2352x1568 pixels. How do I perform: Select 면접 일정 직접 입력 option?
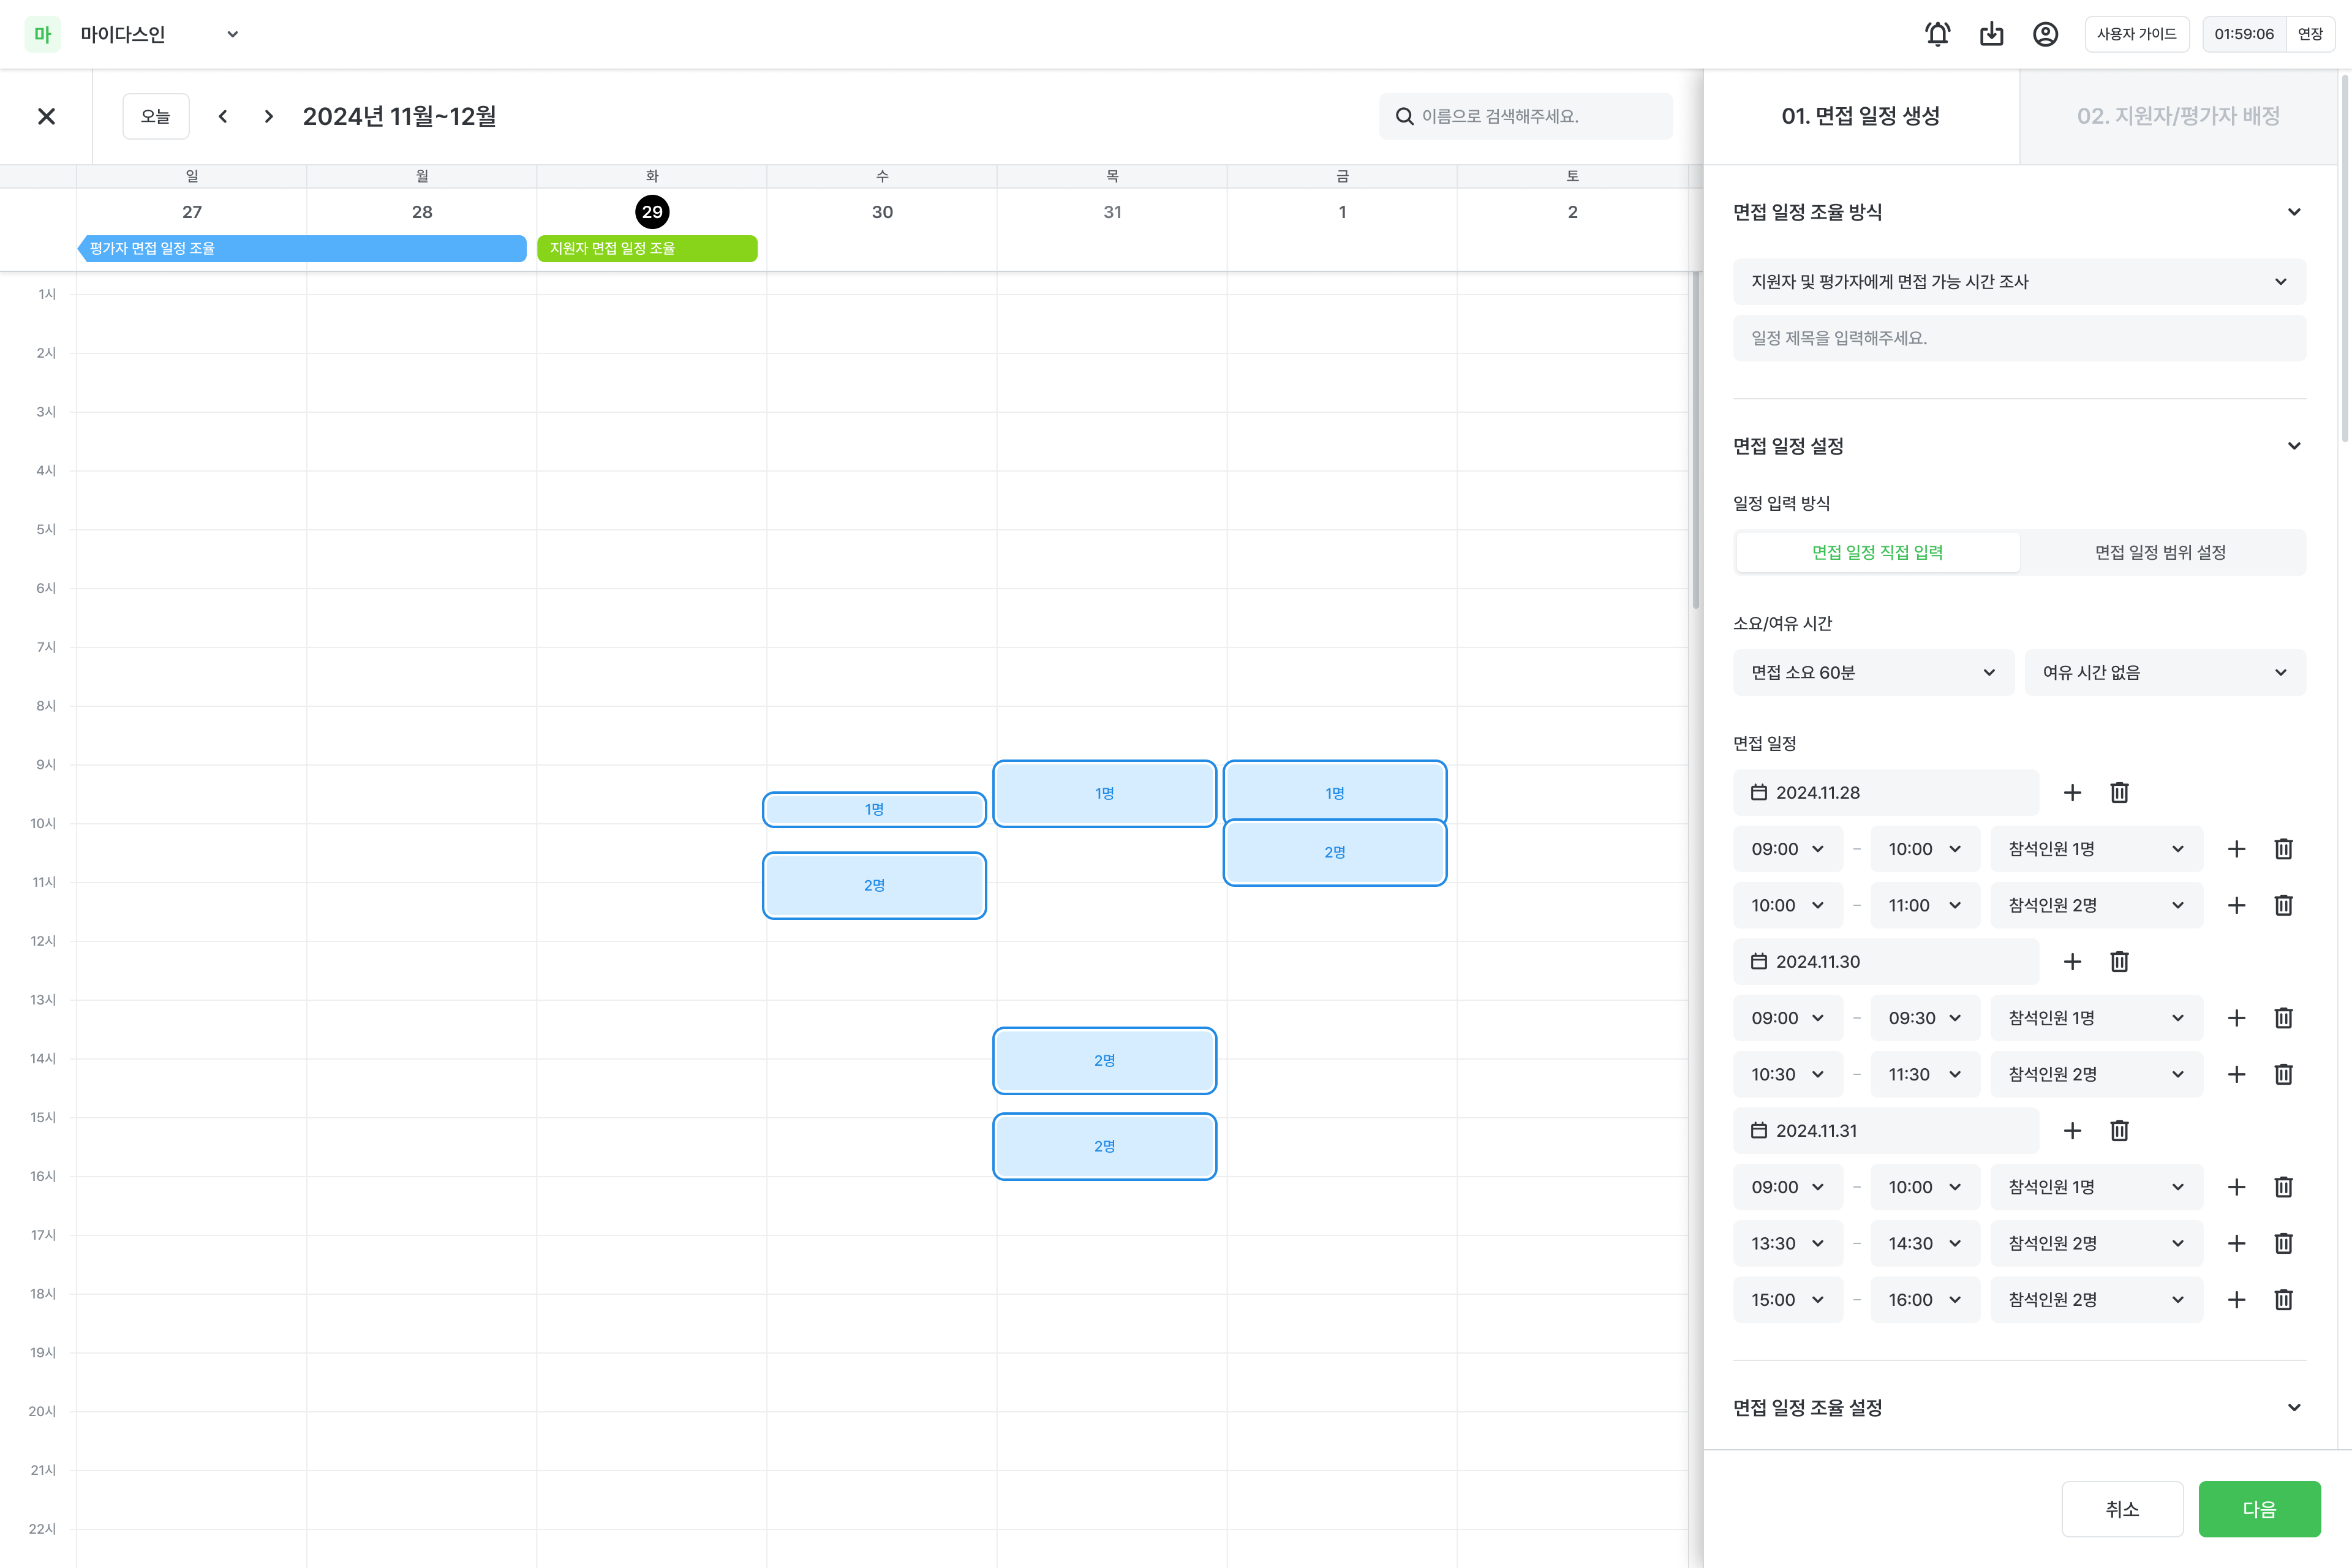[x=1877, y=552]
